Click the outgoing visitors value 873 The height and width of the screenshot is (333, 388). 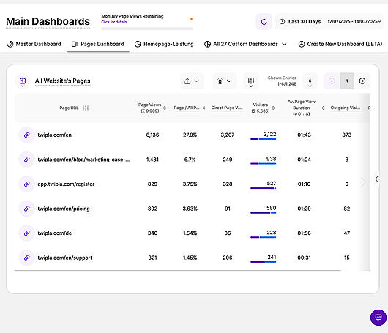tap(347, 135)
